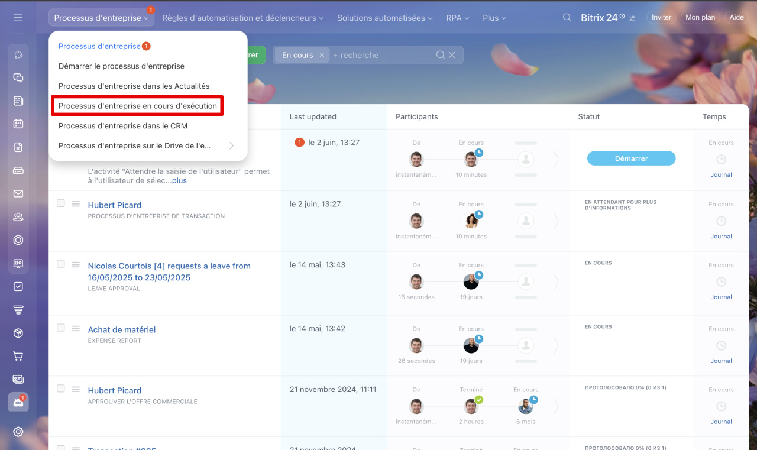The height and width of the screenshot is (450, 757).
Task: Click the clock icon in Achat de matériel row
Action: pyautogui.click(x=721, y=345)
